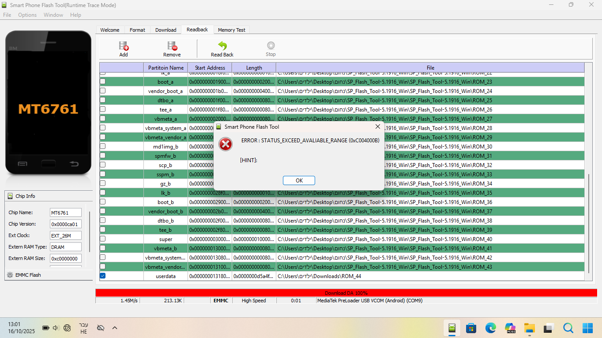
Task: Switch to the Memory Test tab
Action: [x=231, y=30]
